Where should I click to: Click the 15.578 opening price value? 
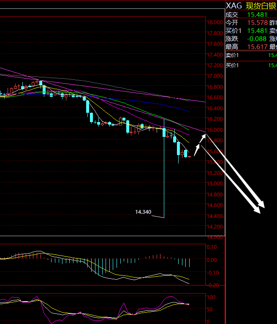258,23
